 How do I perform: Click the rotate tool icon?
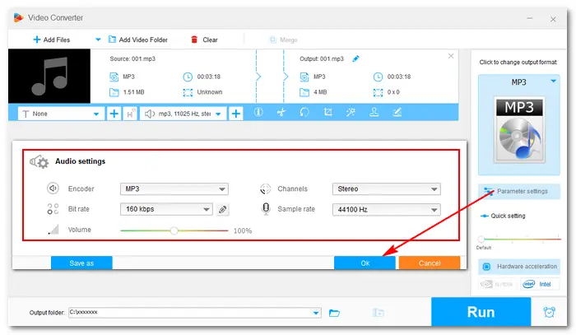click(x=304, y=113)
